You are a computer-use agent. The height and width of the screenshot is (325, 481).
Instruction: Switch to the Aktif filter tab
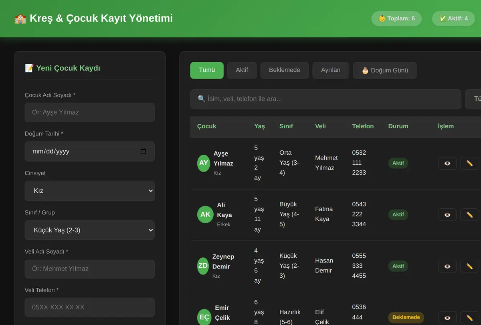point(242,70)
